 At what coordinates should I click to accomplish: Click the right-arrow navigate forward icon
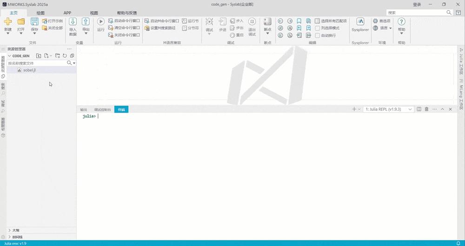290,21
